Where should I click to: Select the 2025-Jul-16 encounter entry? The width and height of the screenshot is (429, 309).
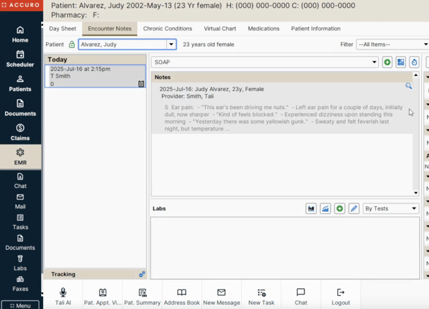(x=95, y=76)
